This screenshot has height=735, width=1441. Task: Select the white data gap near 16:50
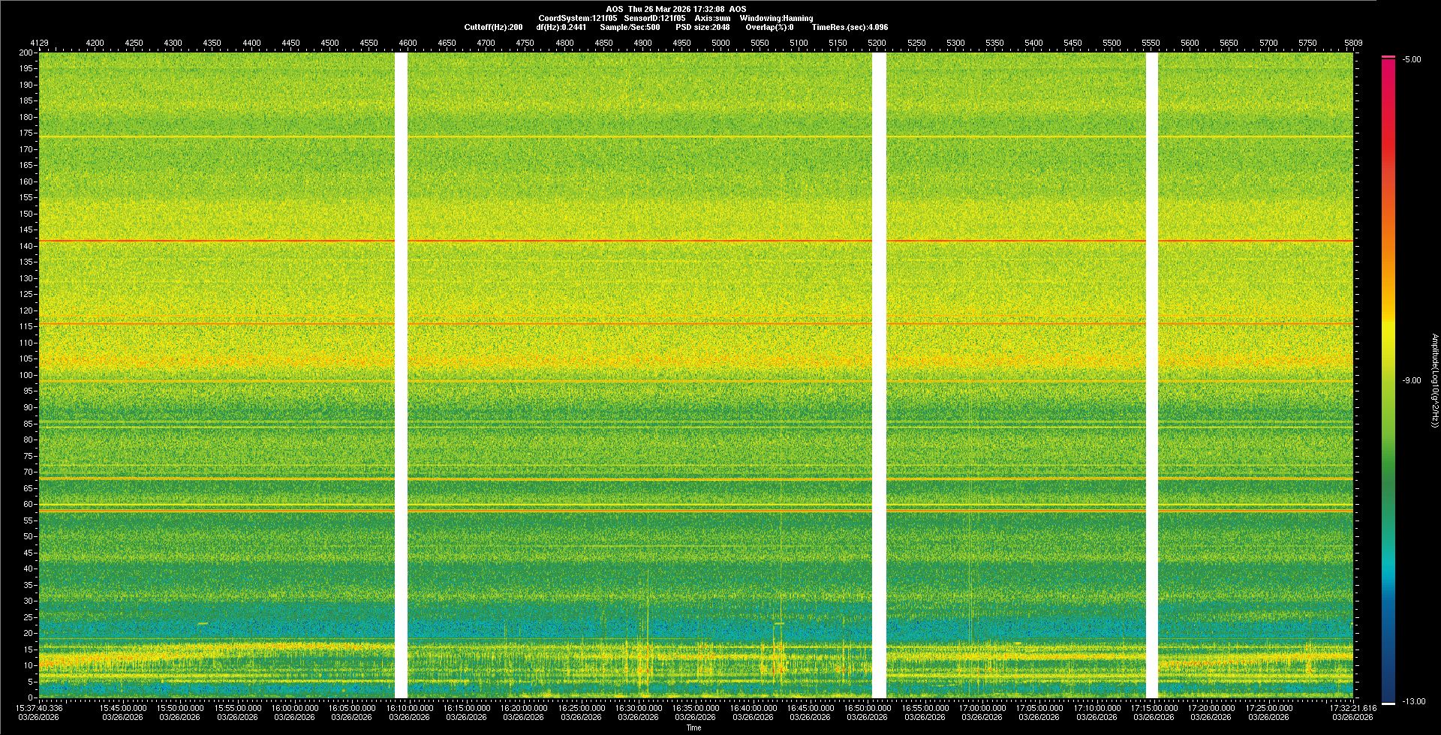[879, 375]
